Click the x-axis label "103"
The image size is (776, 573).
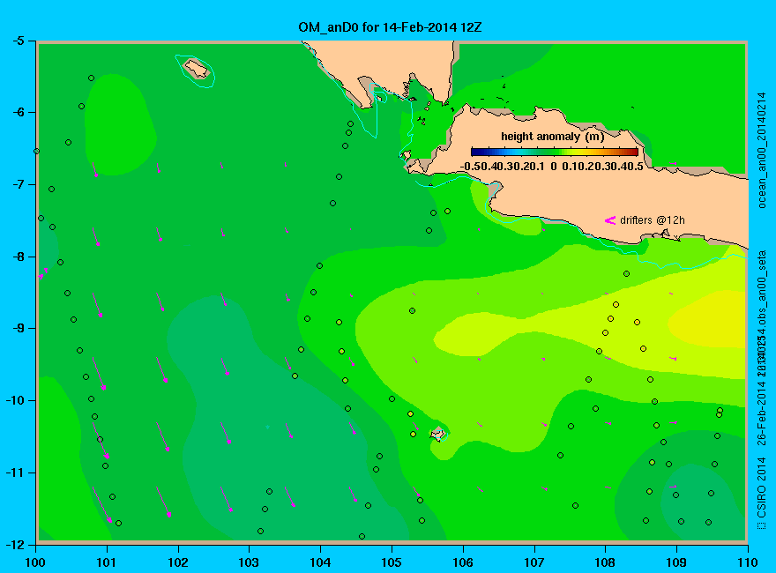tap(249, 562)
